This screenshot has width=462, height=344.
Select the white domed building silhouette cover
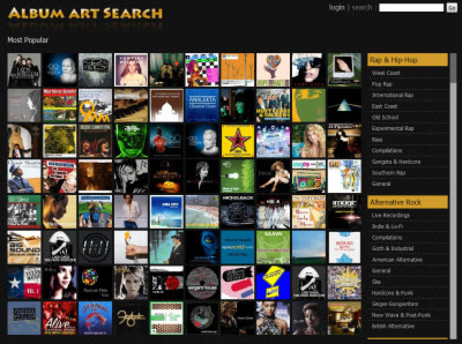point(167,105)
